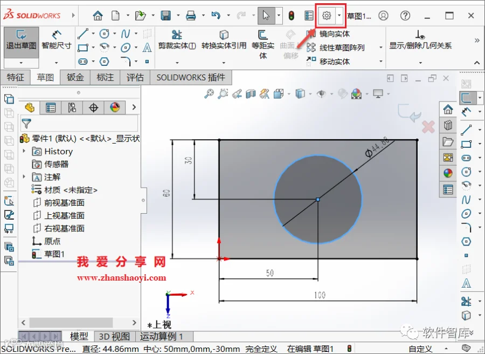The height and width of the screenshot is (354, 485).
Task: Open the DimXpertManager crosshair tab
Action: tap(93, 107)
